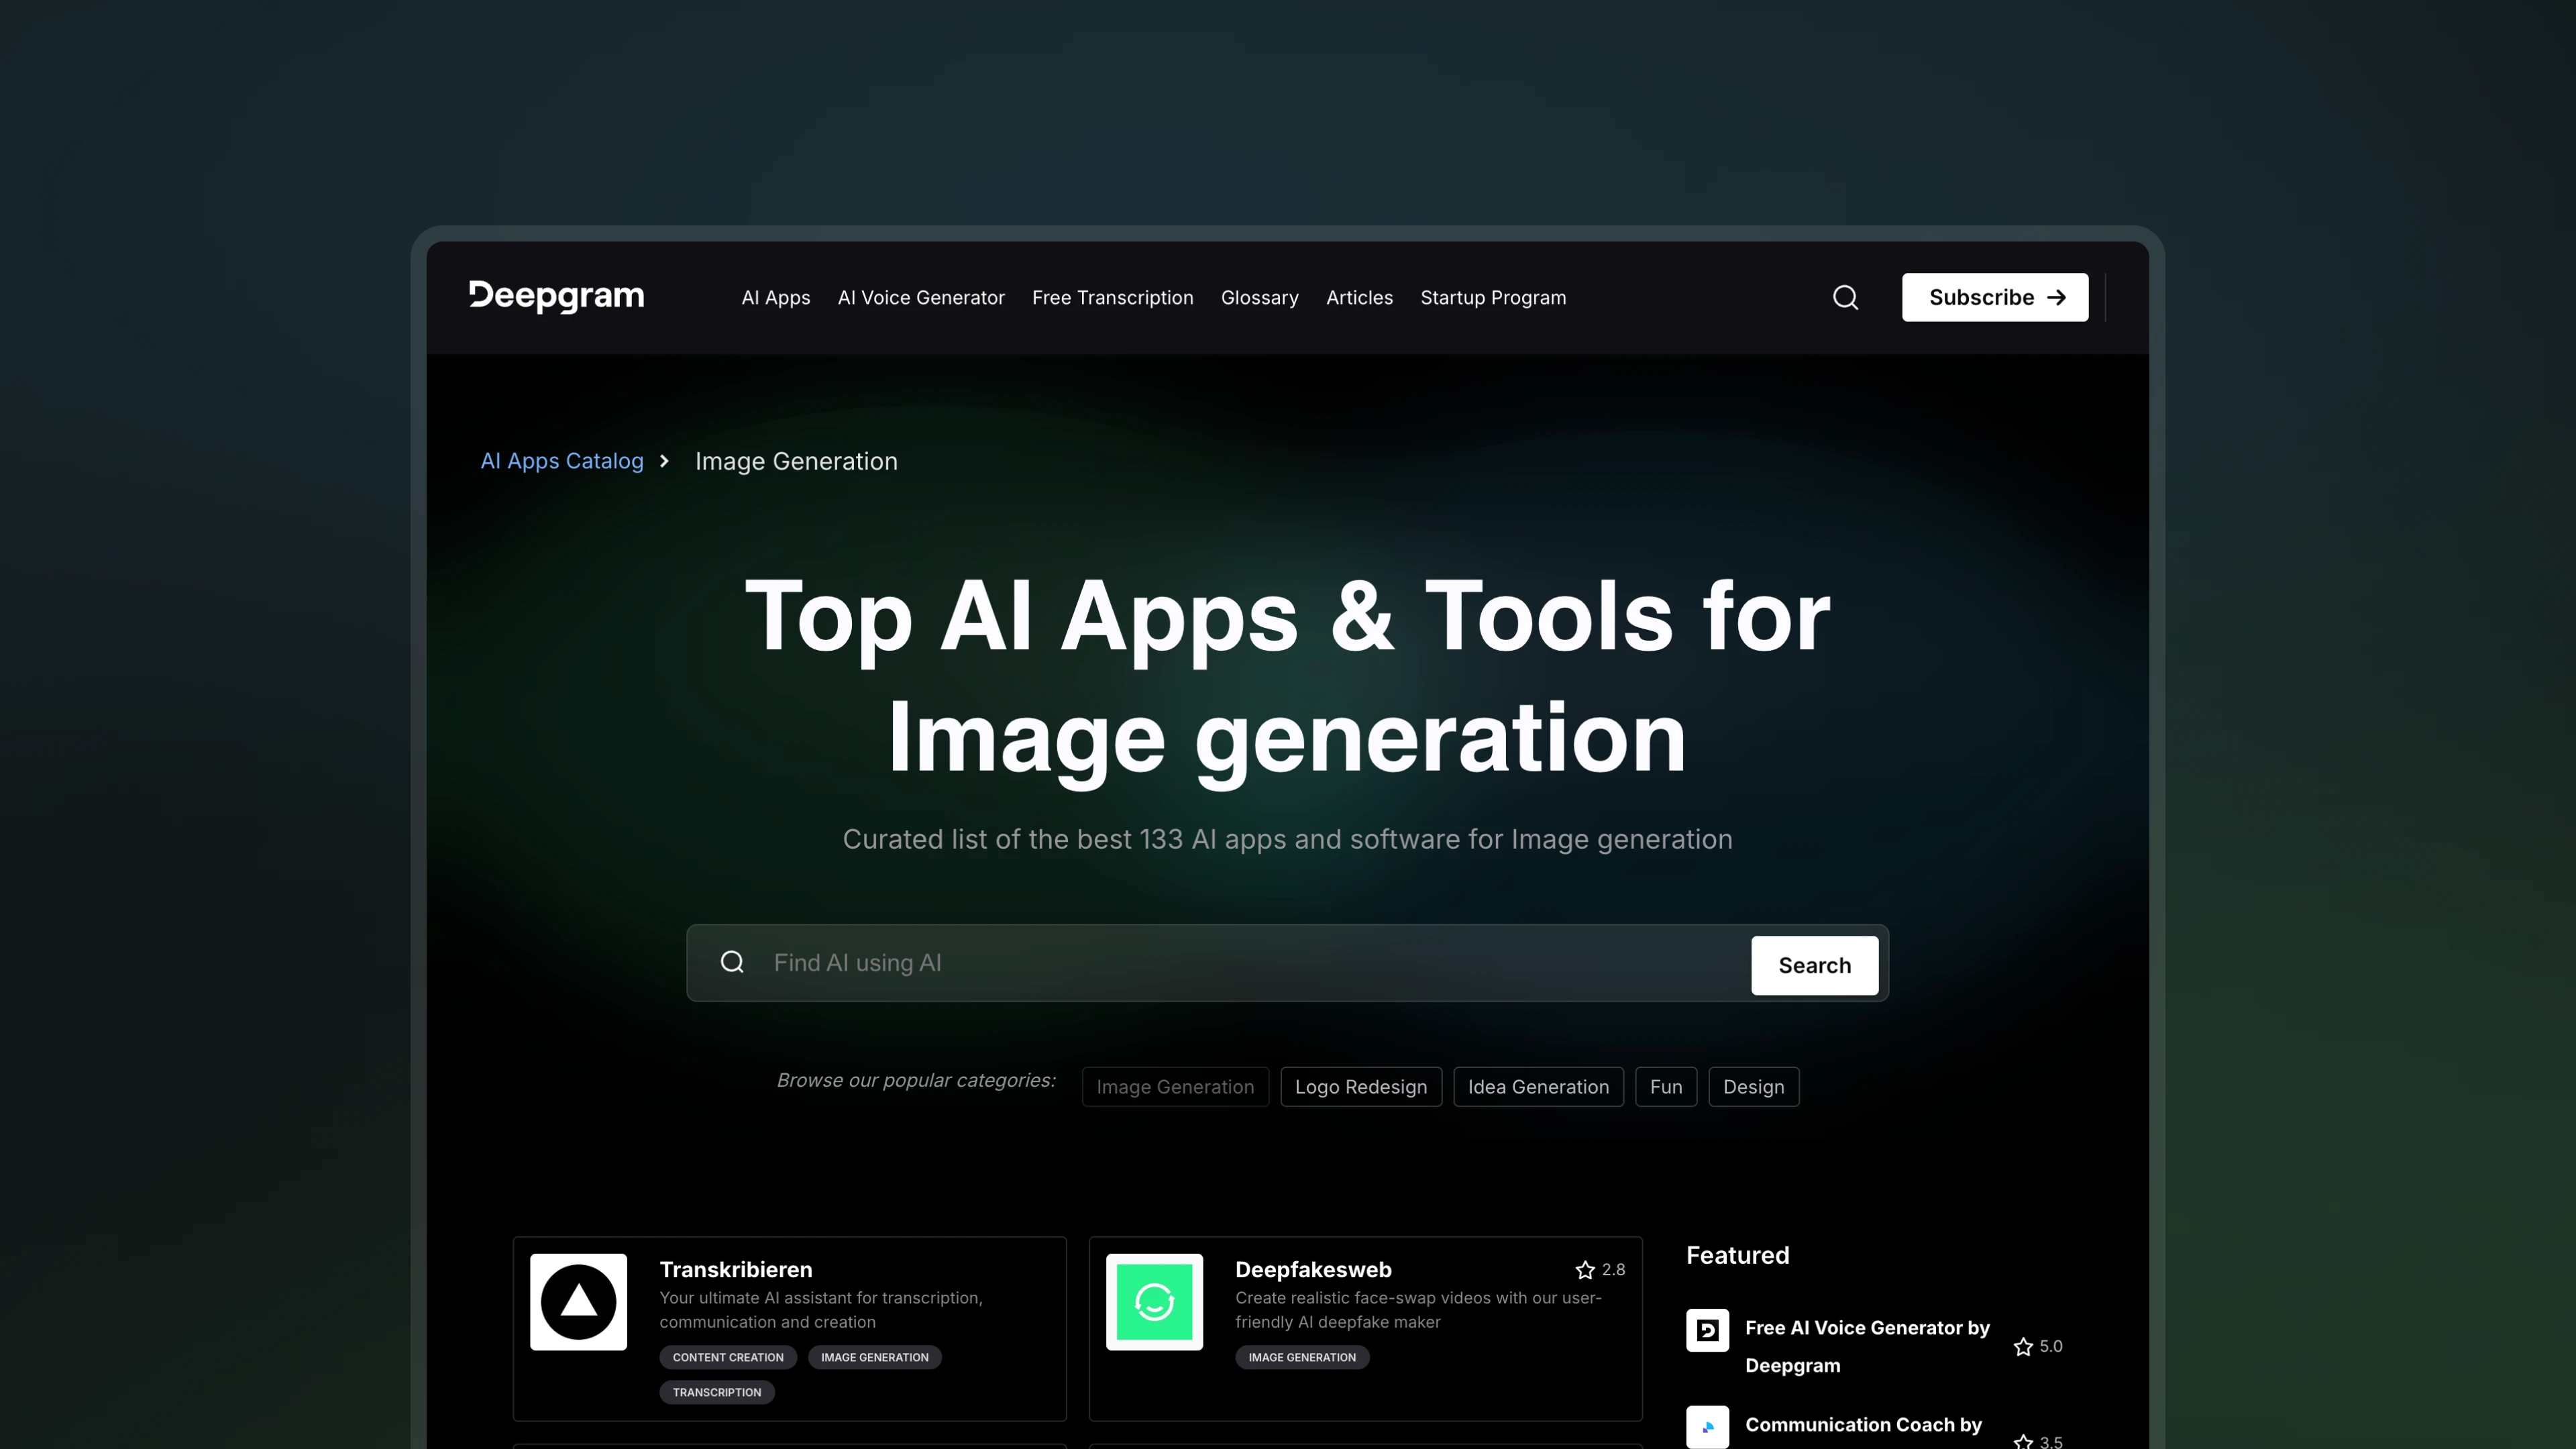2576x1449 pixels.
Task: Select Logo Redesign category chip
Action: tap(1360, 1087)
